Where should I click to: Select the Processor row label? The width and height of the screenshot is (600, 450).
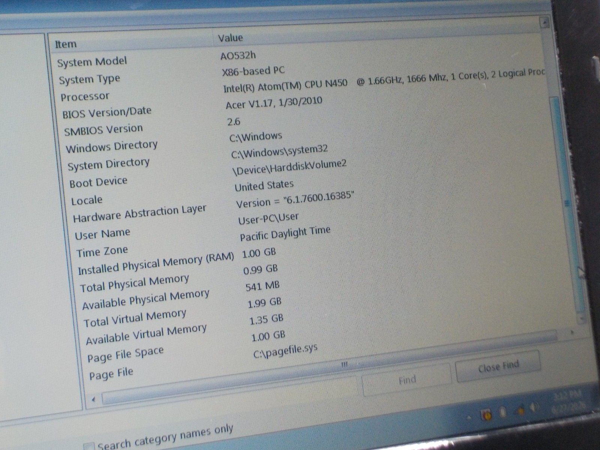pos(85,97)
